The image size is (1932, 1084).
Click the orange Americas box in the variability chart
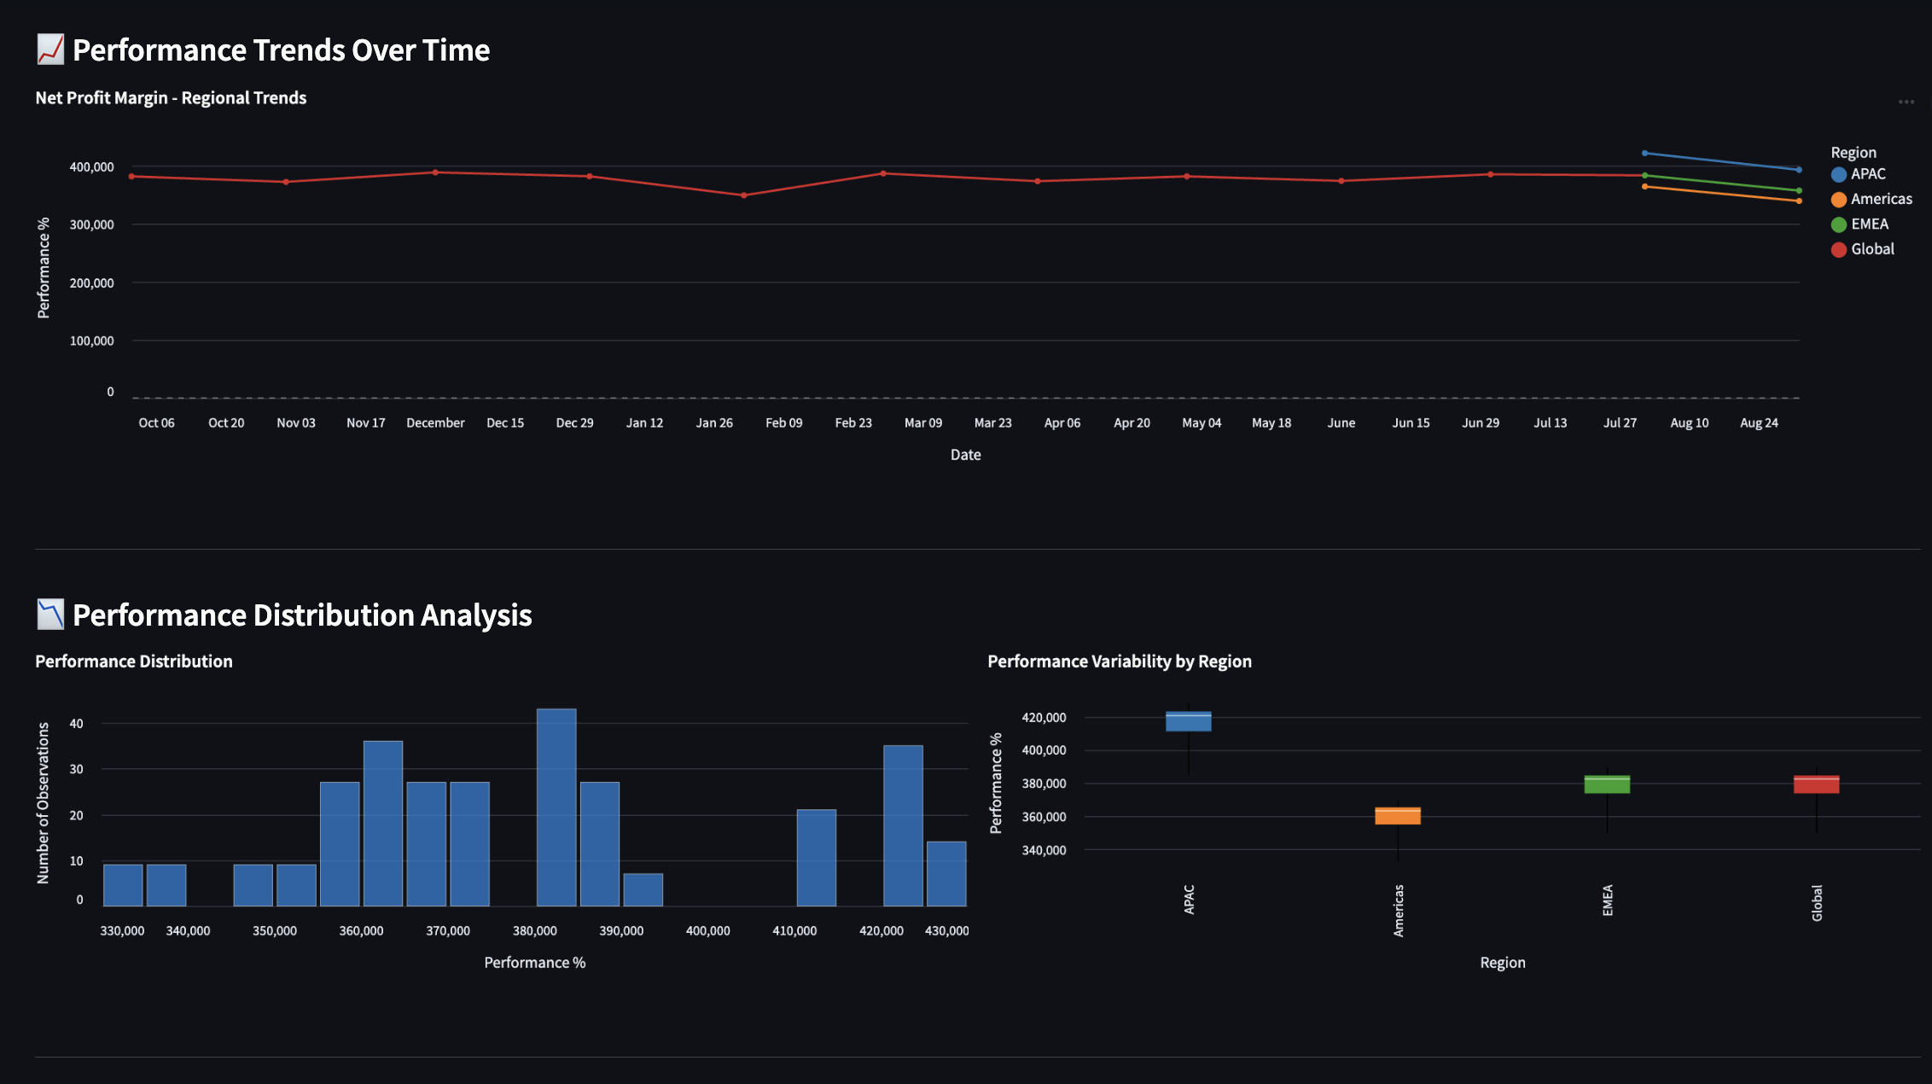(1399, 816)
